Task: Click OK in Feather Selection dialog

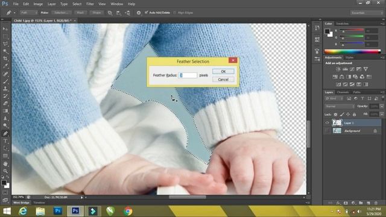Action: 223,71
